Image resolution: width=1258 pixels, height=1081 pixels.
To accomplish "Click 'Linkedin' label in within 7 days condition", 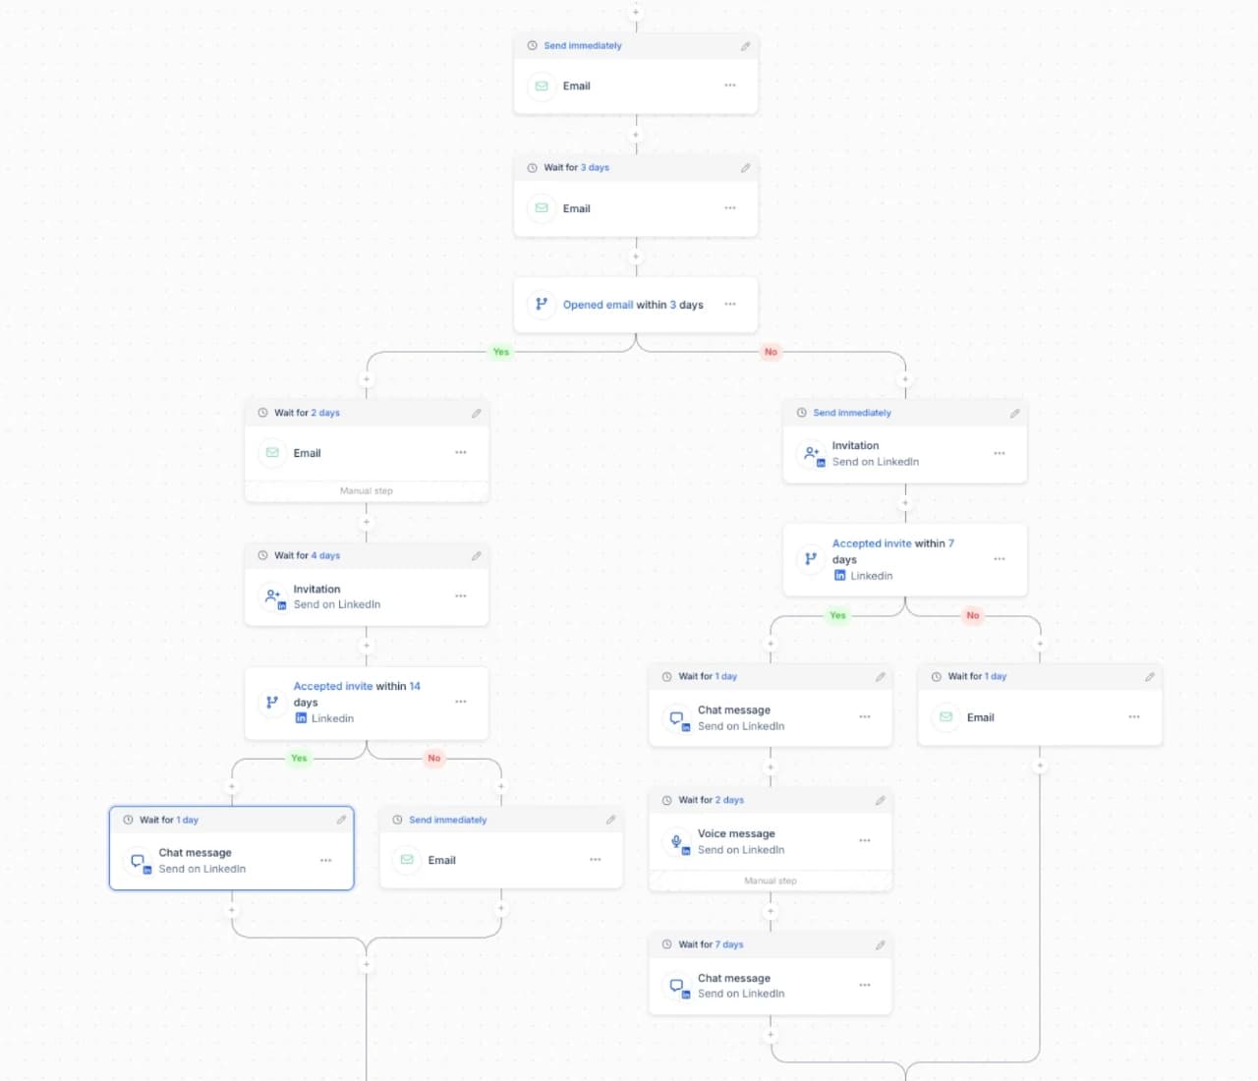I will tap(872, 577).
